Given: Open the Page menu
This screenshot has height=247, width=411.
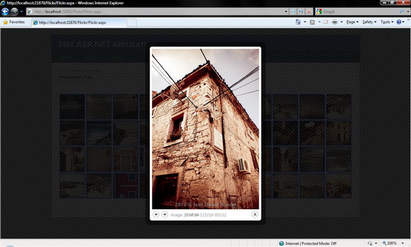Looking at the screenshot, I should pyautogui.click(x=352, y=22).
